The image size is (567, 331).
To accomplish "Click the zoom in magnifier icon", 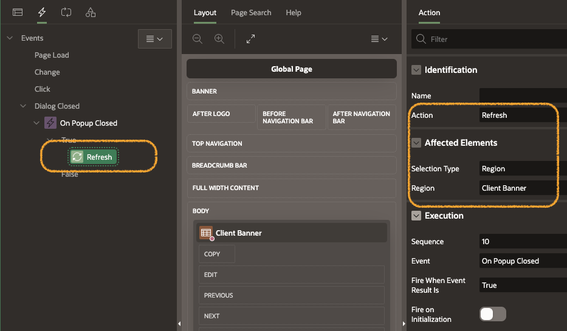I will [x=219, y=39].
